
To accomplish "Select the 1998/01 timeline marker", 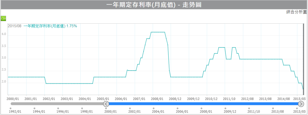I will pyautogui.click(x=82, y=108).
